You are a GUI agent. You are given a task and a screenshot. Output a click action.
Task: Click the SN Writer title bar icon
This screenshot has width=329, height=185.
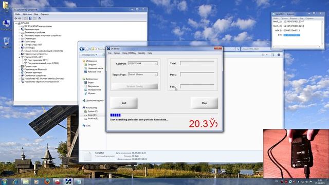[x=108, y=49]
